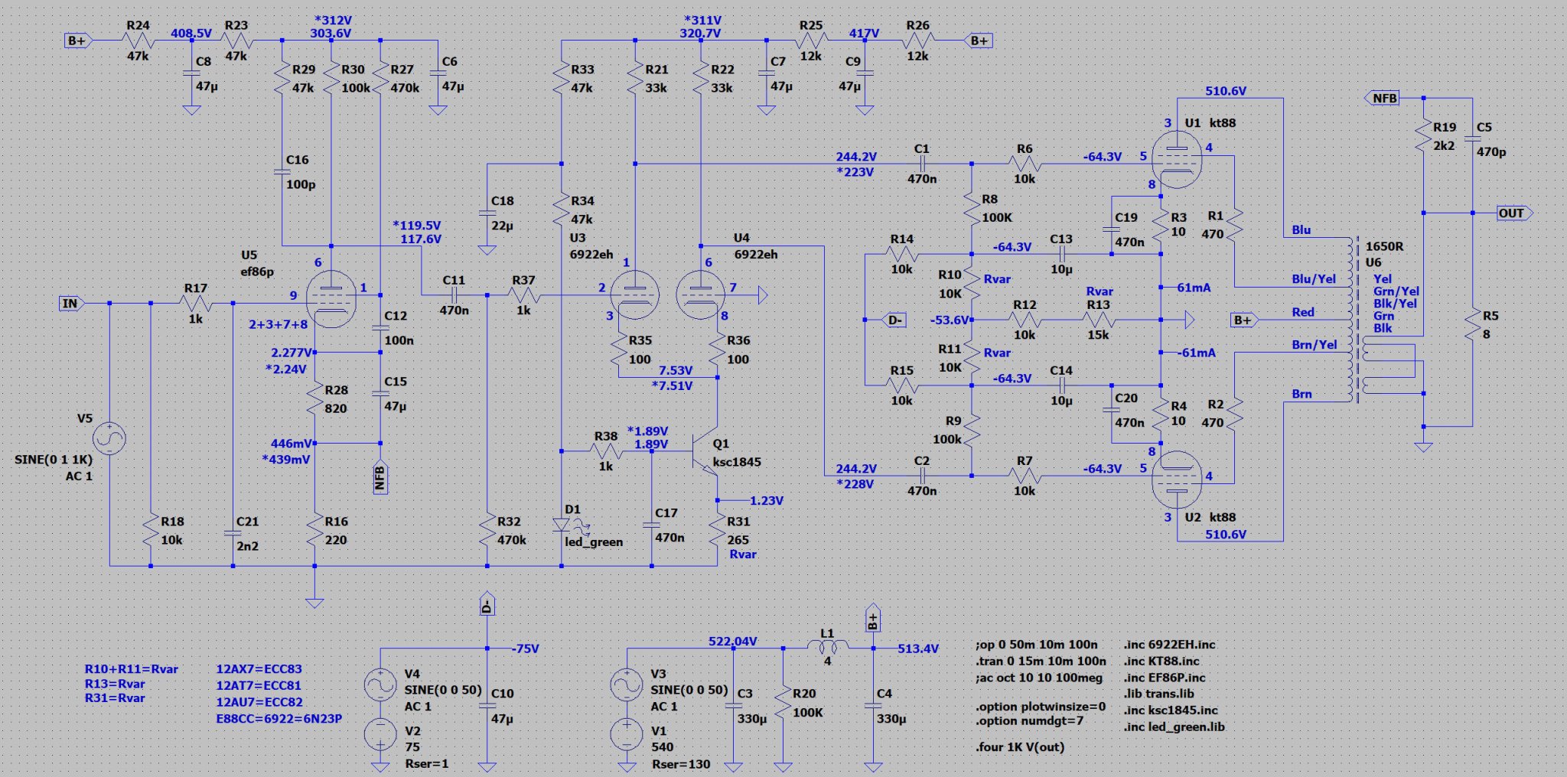Select the B+ port label beside R24
This screenshot has width=1567, height=777.
[x=78, y=41]
